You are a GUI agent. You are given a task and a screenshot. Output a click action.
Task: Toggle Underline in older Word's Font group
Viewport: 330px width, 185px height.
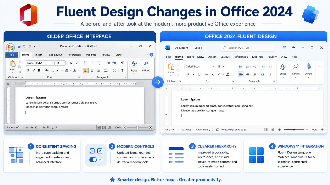[39, 70]
